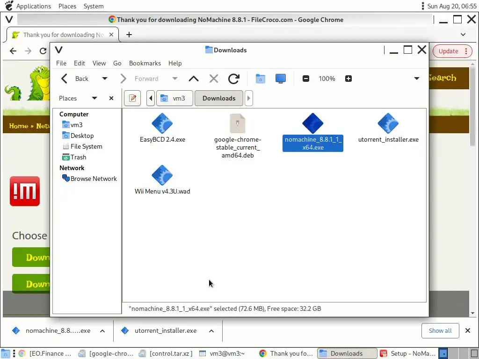Open file manager window menu icon

tap(58, 50)
